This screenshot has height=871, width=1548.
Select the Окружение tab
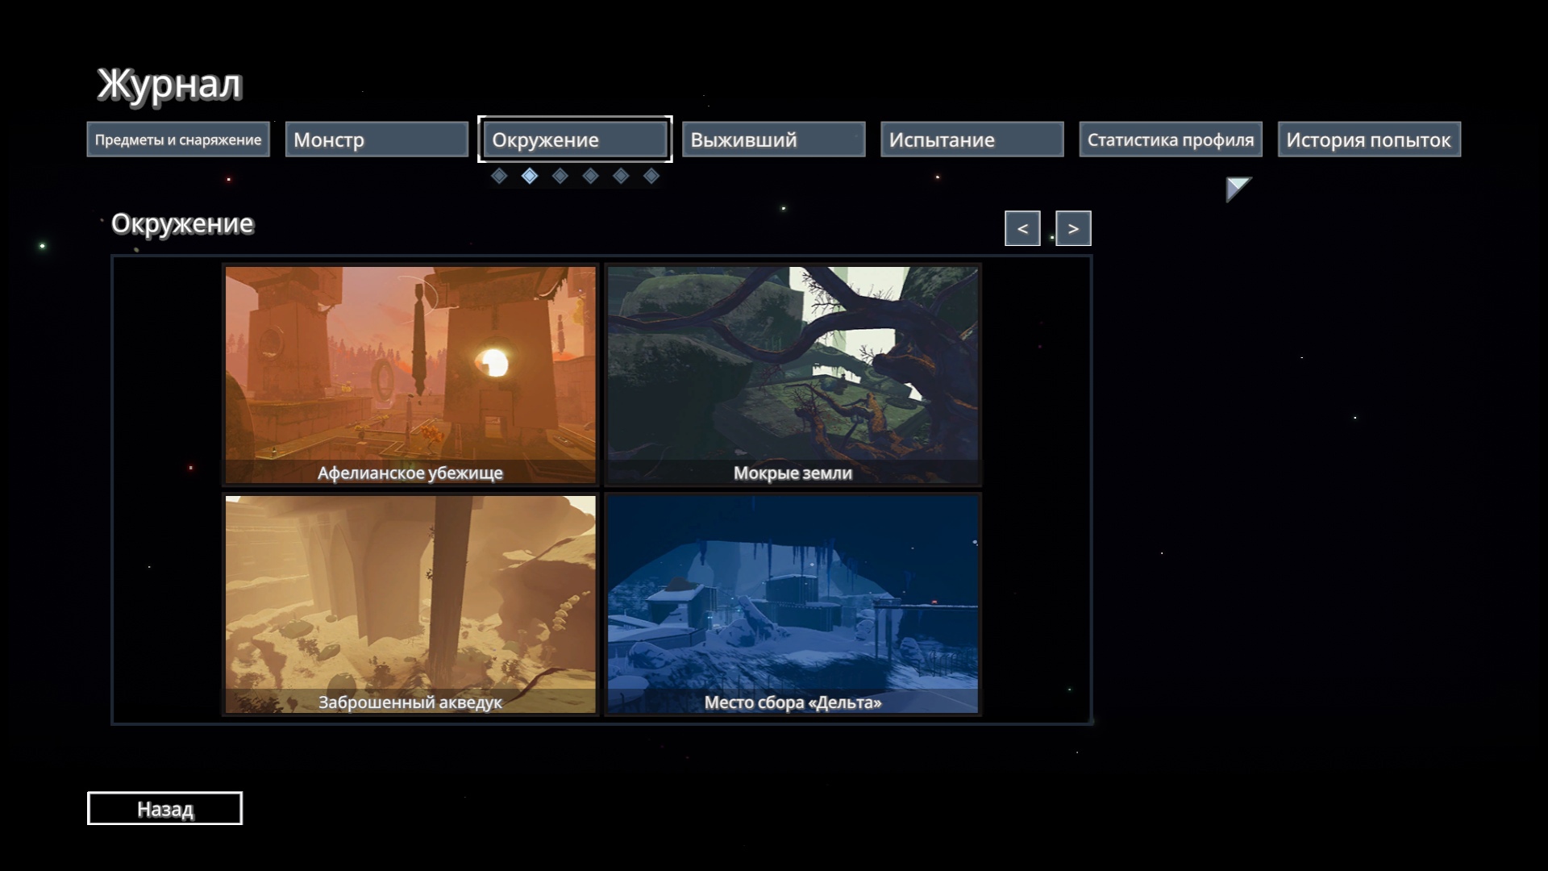[575, 140]
